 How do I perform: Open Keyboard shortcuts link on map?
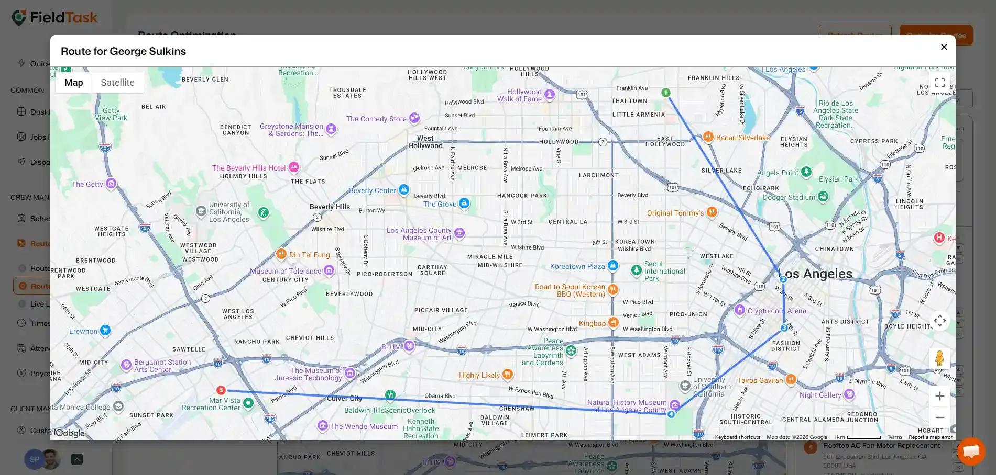point(737,437)
